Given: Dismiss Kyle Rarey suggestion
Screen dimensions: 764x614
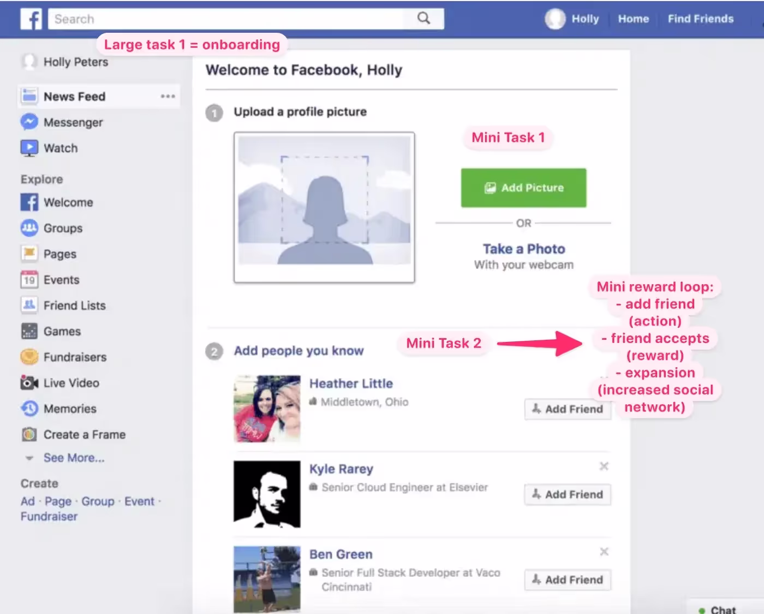Looking at the screenshot, I should (x=604, y=466).
